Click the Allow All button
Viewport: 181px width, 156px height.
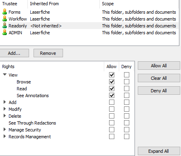pos(159,66)
